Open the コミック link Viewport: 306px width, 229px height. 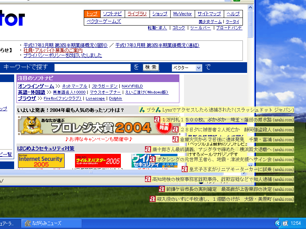click(x=179, y=28)
